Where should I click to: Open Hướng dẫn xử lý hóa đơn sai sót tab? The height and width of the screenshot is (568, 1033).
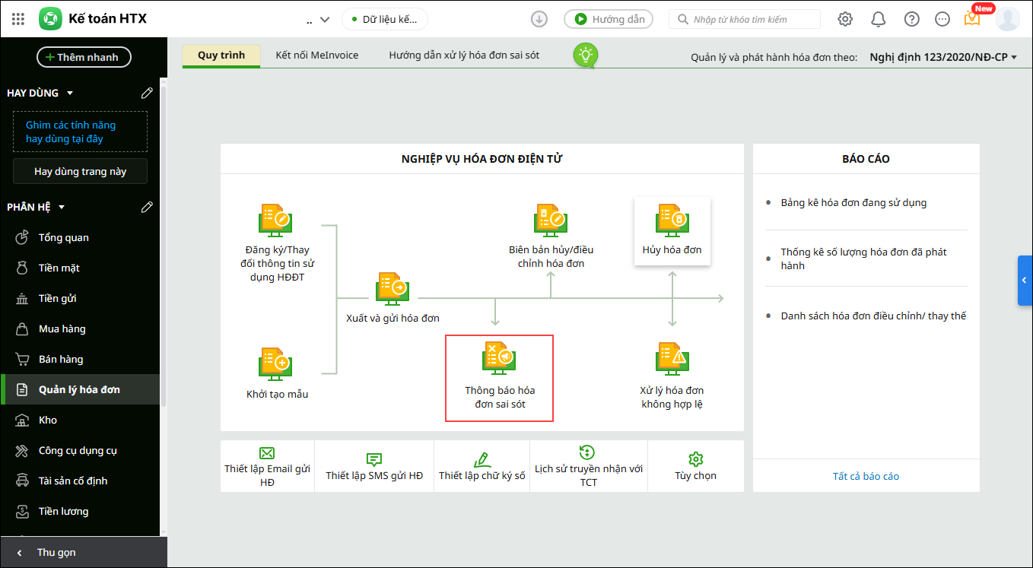point(464,56)
